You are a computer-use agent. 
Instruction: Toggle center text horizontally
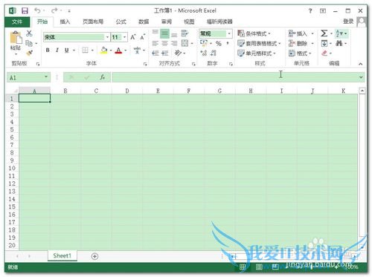point(164,44)
